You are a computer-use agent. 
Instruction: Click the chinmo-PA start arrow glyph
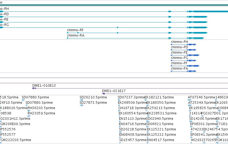[x=172, y=71]
